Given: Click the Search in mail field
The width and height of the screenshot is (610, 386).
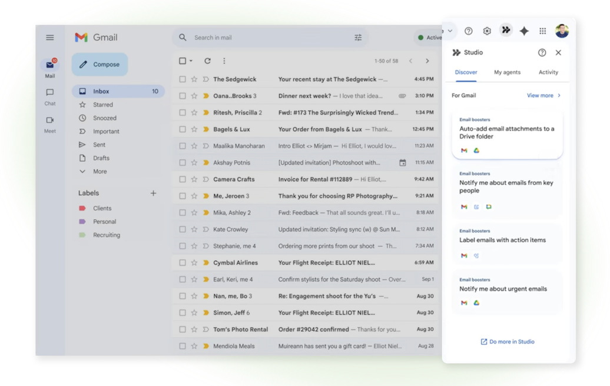Looking at the screenshot, I should [270, 37].
